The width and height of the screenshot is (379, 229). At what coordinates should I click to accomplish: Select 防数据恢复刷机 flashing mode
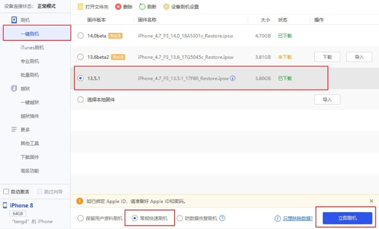[180, 218]
